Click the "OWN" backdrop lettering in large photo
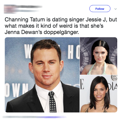The height and width of the screenshot is (121, 124). coord(16,90)
